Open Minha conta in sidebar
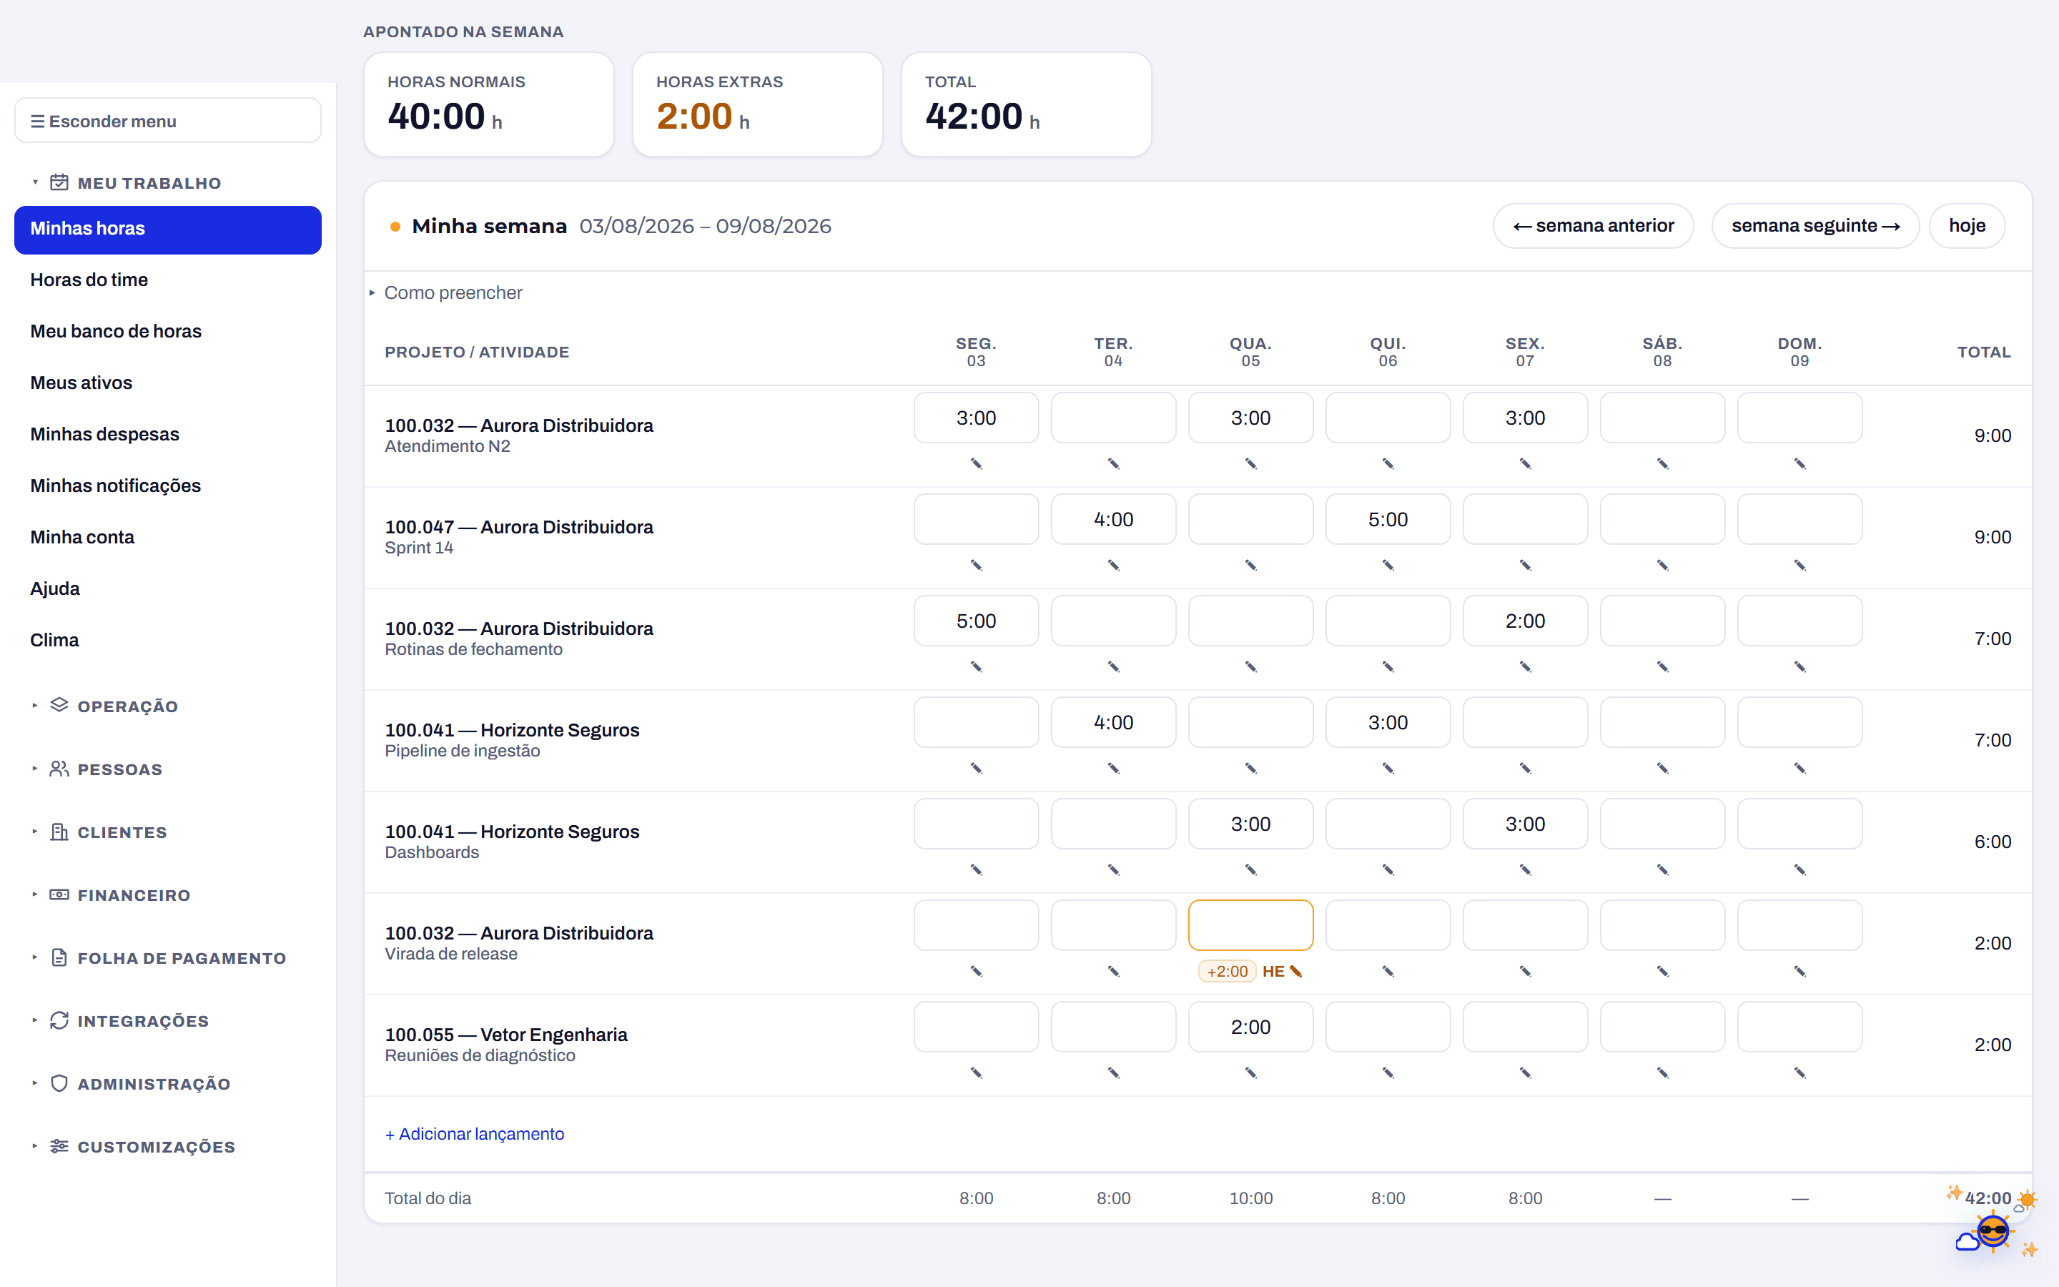 click(x=167, y=537)
